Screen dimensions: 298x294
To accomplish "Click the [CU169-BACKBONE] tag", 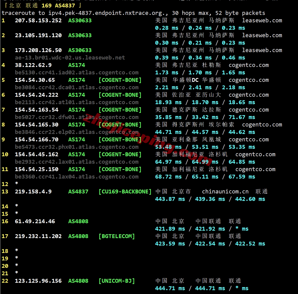I will [x=125, y=192].
